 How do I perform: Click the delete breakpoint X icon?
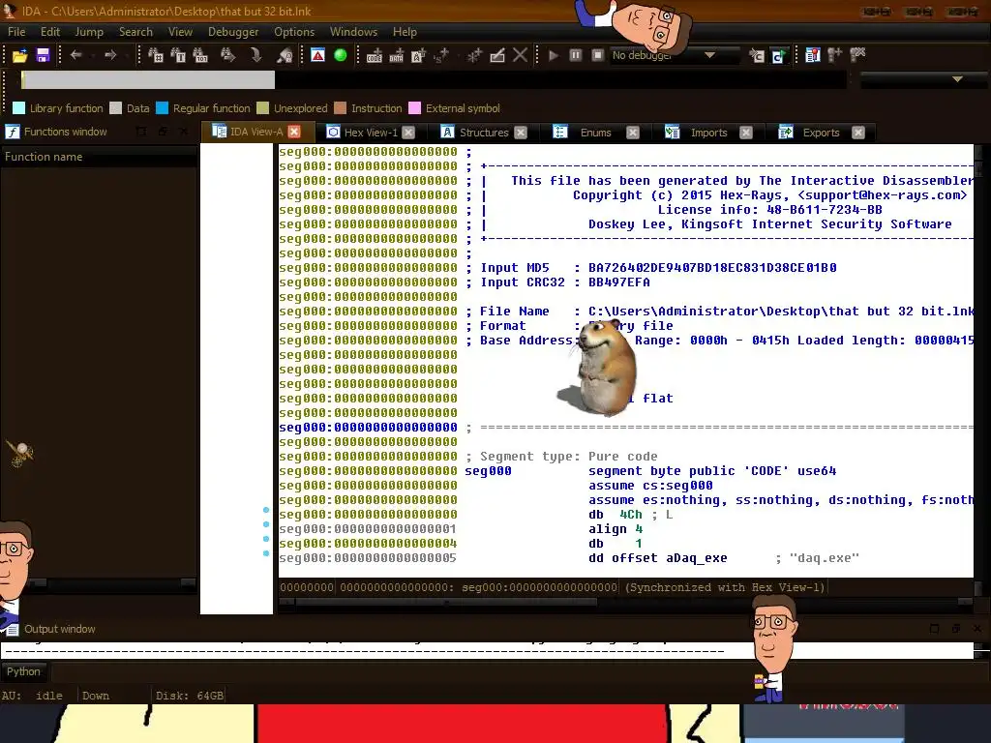[857, 55]
